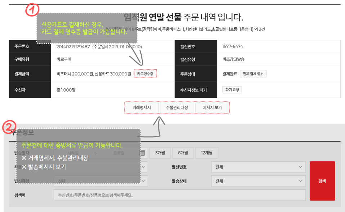Click the 발신유형 header cell beside 비즈창고발송
Viewport: 345px width, 212px height.
pyautogui.click(x=196, y=59)
